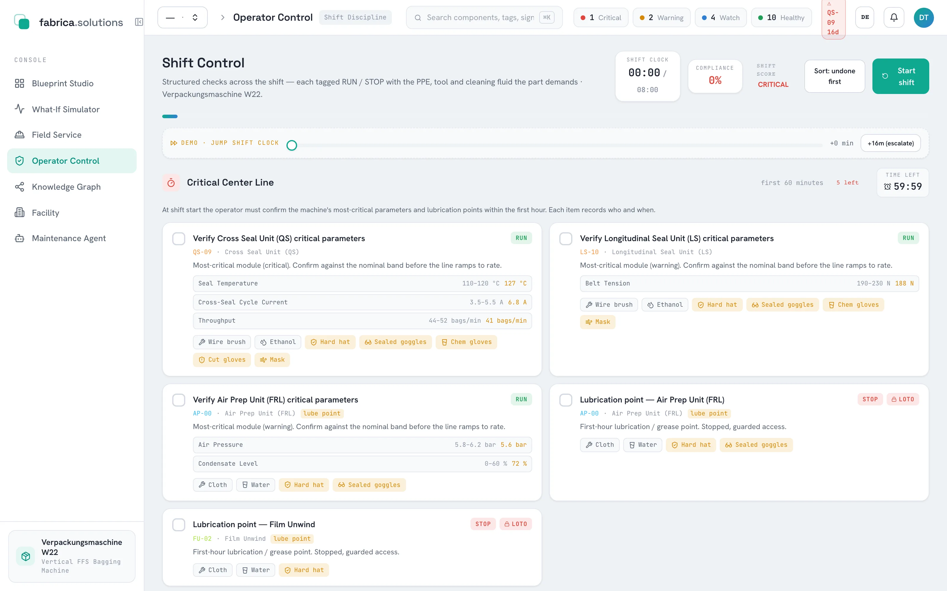Click the search magnifier icon
The image size is (947, 591).
418,18
